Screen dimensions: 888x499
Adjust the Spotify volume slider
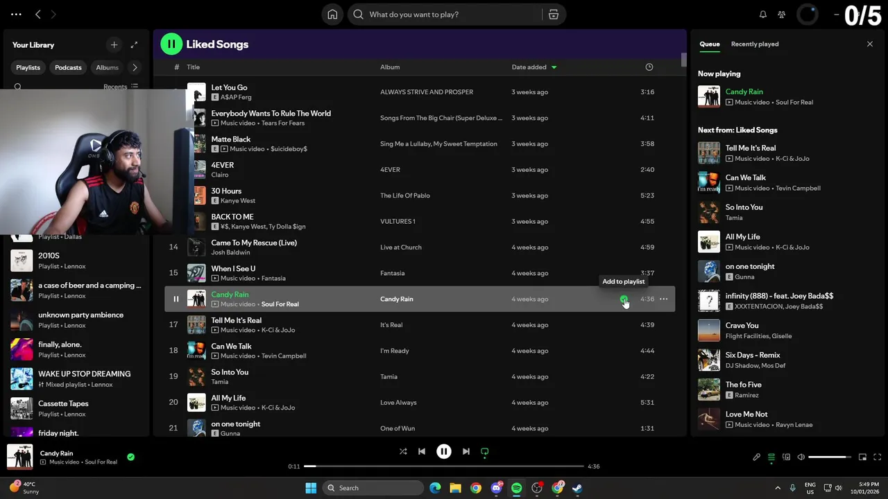coord(830,457)
